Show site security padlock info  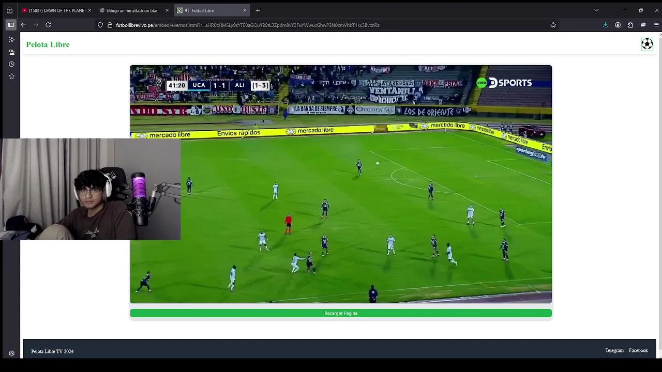pyautogui.click(x=110, y=25)
